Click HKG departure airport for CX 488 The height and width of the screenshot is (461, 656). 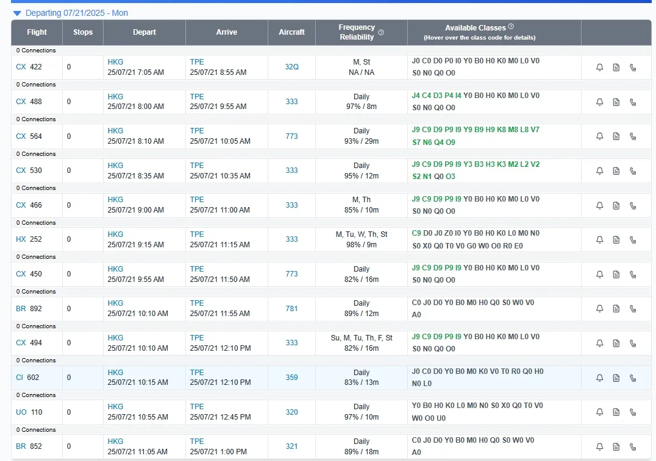115,97
